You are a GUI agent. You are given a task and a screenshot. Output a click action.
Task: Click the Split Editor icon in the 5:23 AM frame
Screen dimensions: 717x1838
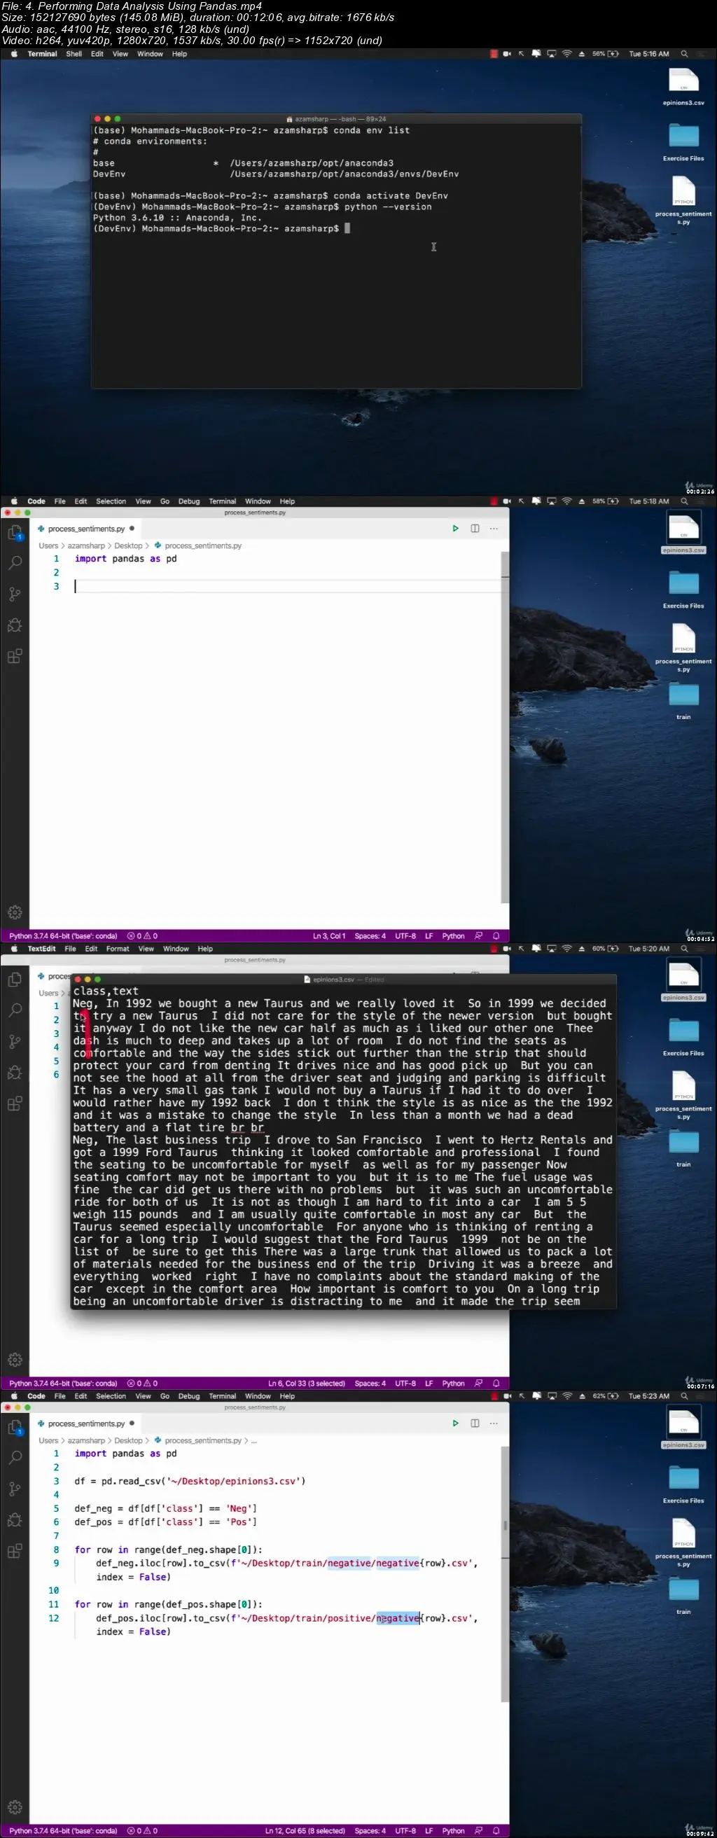[475, 1423]
